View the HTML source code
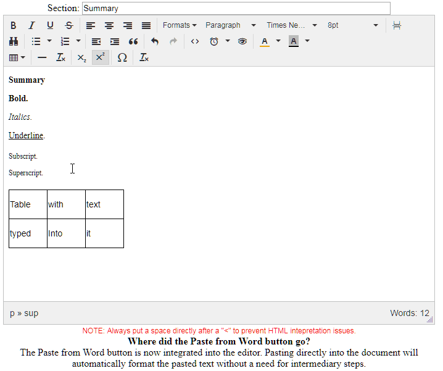Screen dimensions: 443x371 [195, 41]
